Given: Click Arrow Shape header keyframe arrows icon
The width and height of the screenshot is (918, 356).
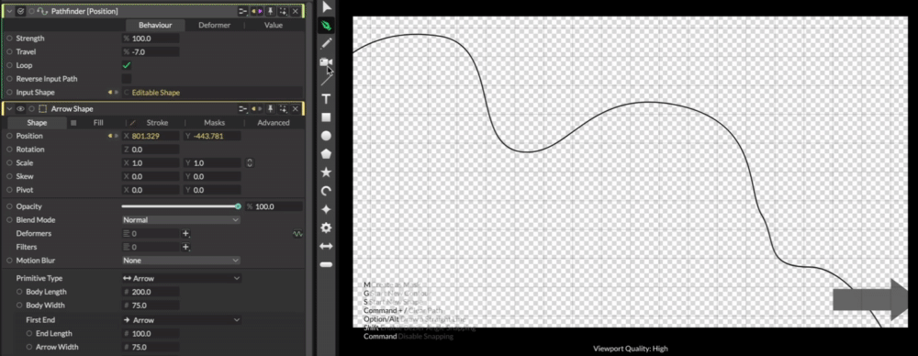Looking at the screenshot, I should pyautogui.click(x=256, y=109).
